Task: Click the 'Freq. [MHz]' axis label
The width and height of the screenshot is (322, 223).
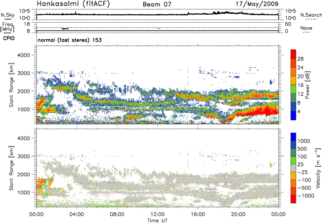Action: coord(7,27)
